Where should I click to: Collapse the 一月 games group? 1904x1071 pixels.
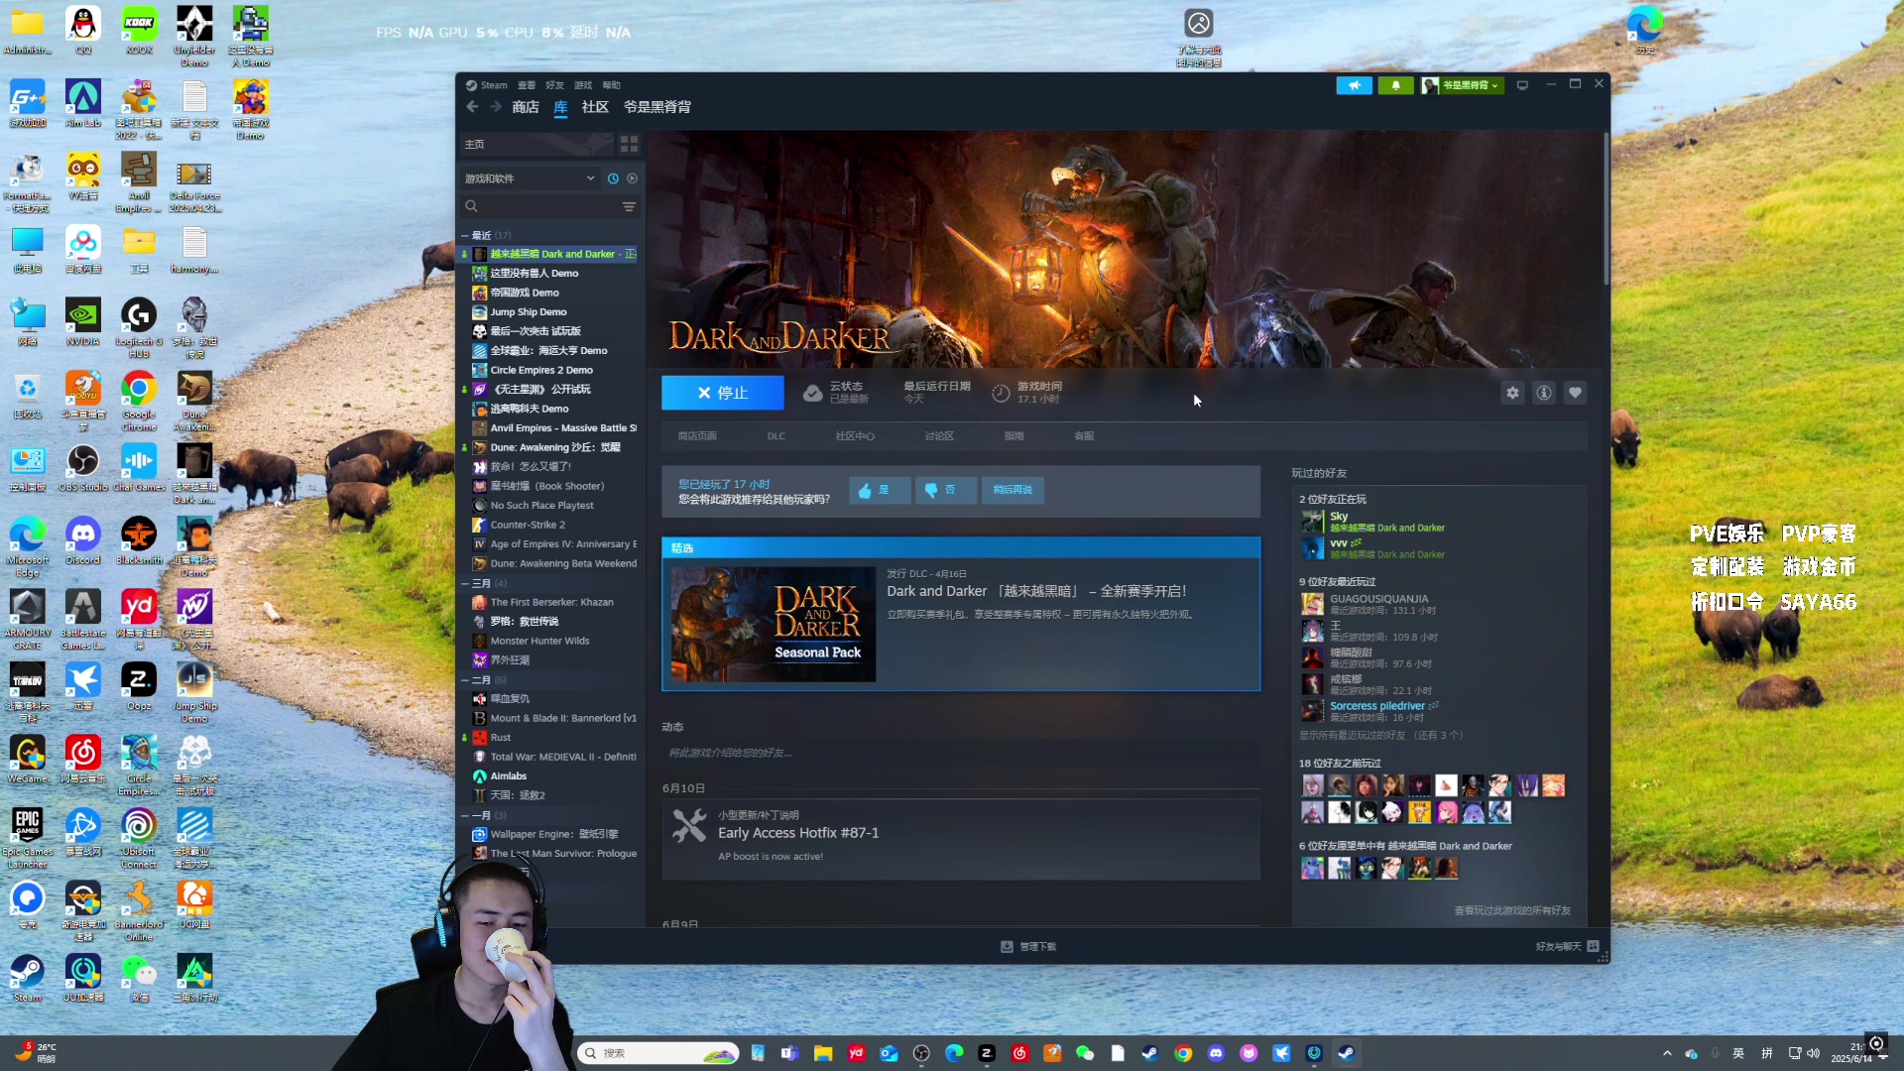click(464, 816)
